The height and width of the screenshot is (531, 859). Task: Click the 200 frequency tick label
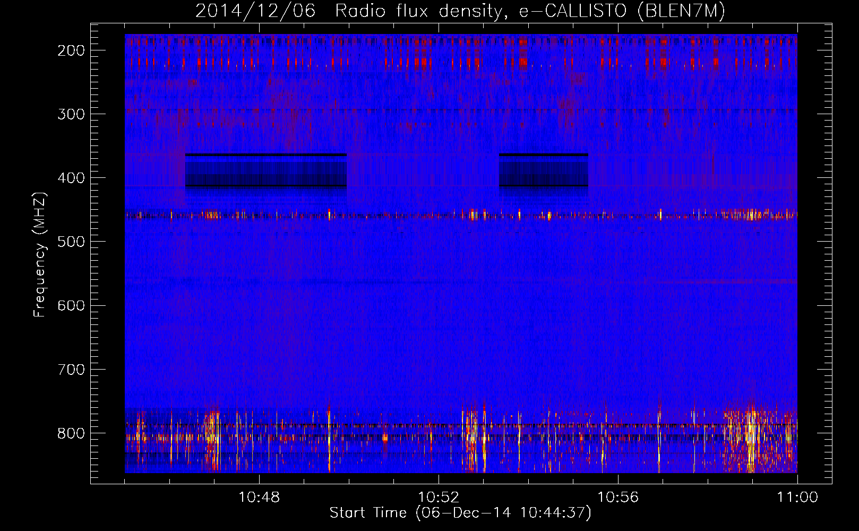coord(71,50)
